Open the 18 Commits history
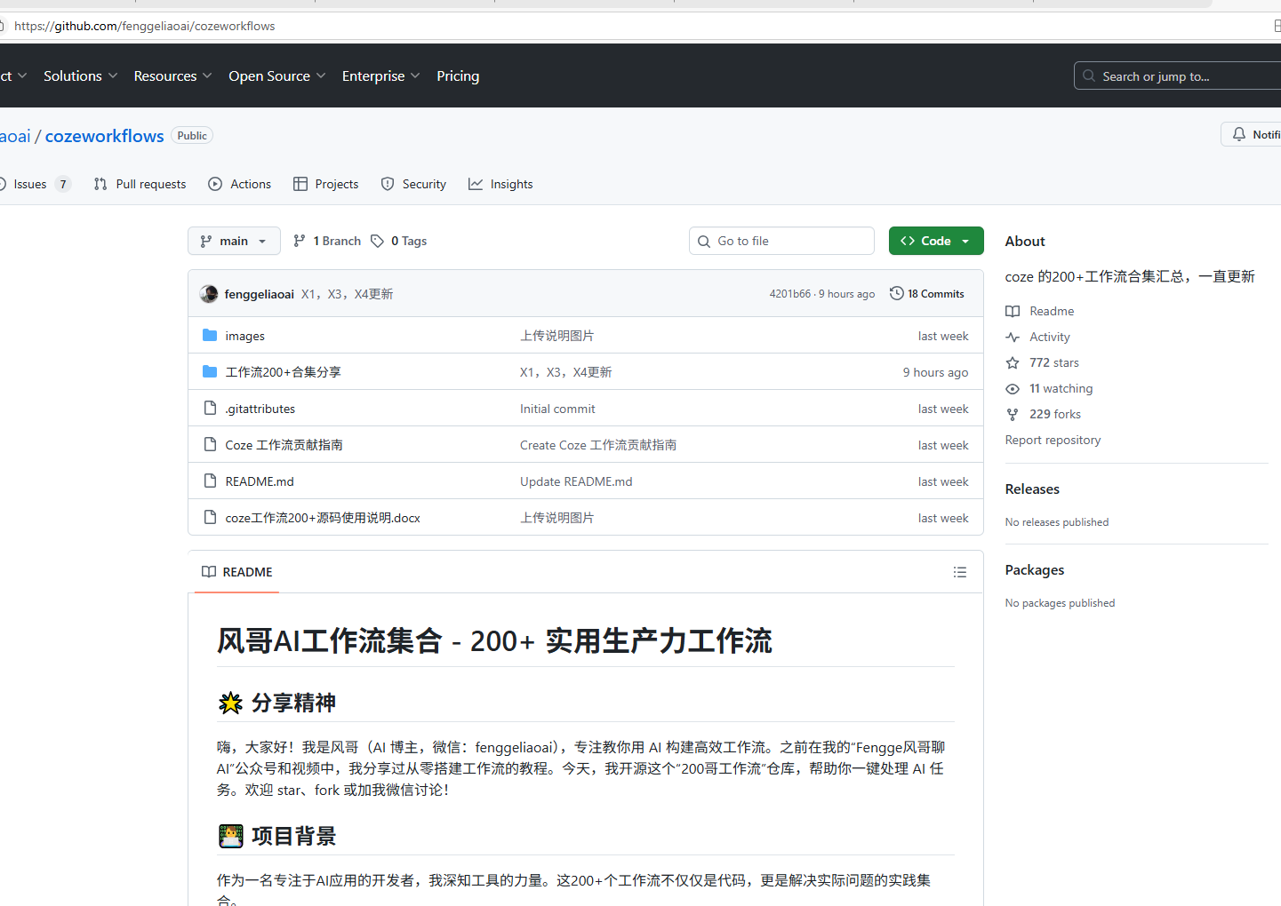The height and width of the screenshot is (906, 1281). pyautogui.click(x=926, y=294)
